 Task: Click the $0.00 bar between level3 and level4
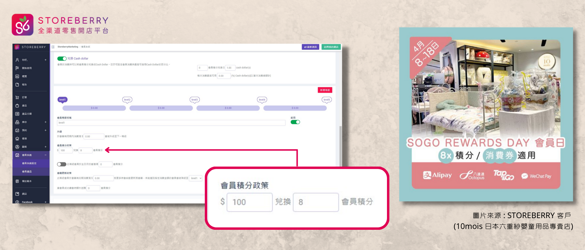click(x=228, y=108)
